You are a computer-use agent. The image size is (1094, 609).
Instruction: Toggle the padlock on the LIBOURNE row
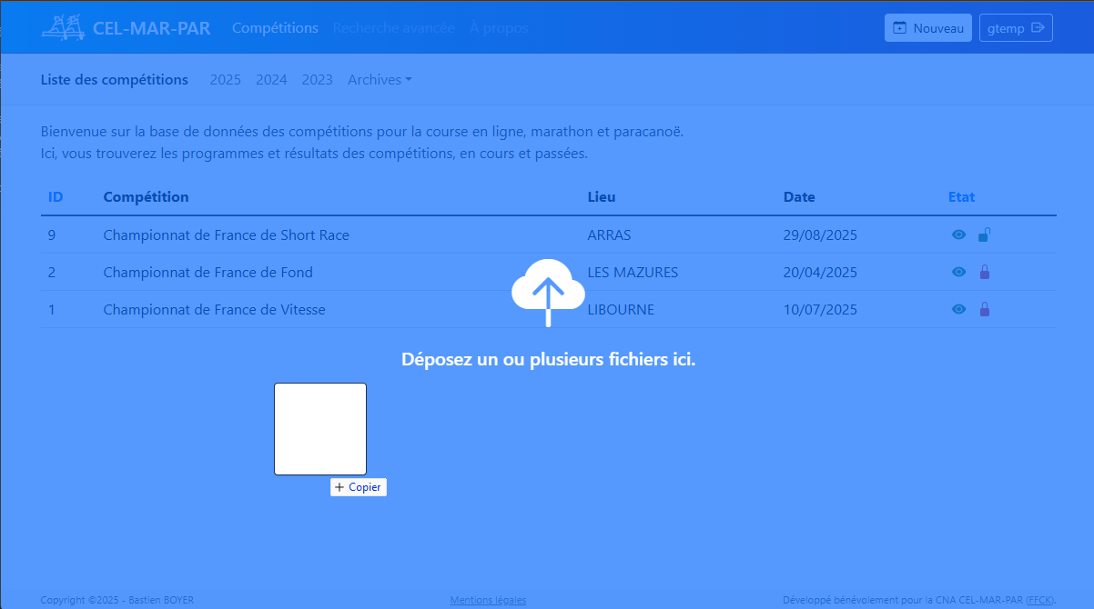coord(984,310)
